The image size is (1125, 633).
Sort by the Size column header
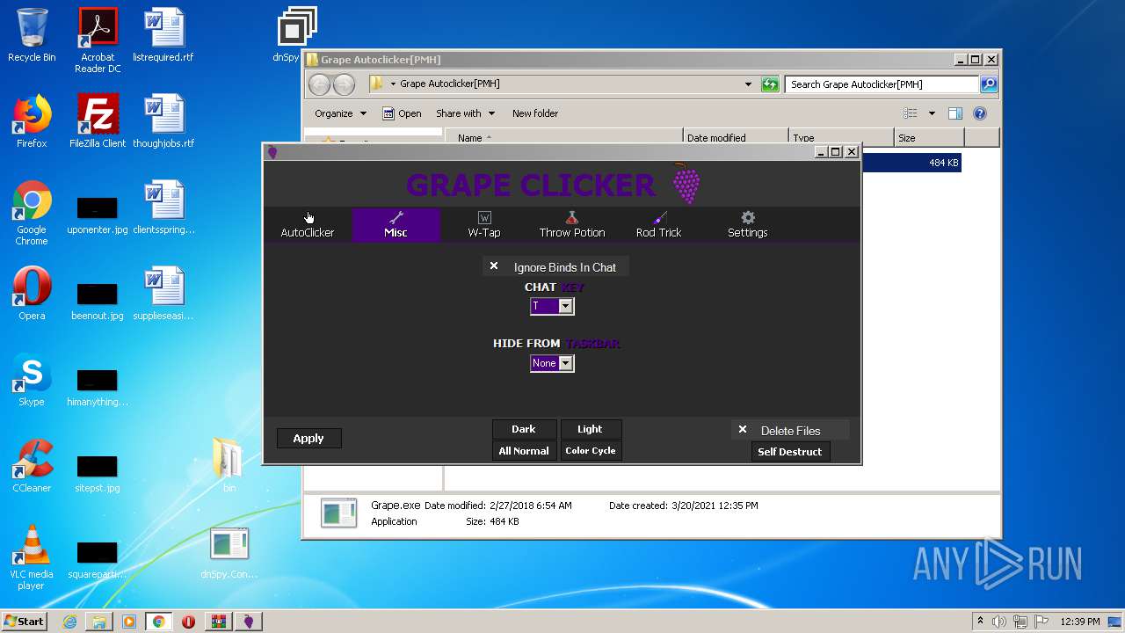929,137
